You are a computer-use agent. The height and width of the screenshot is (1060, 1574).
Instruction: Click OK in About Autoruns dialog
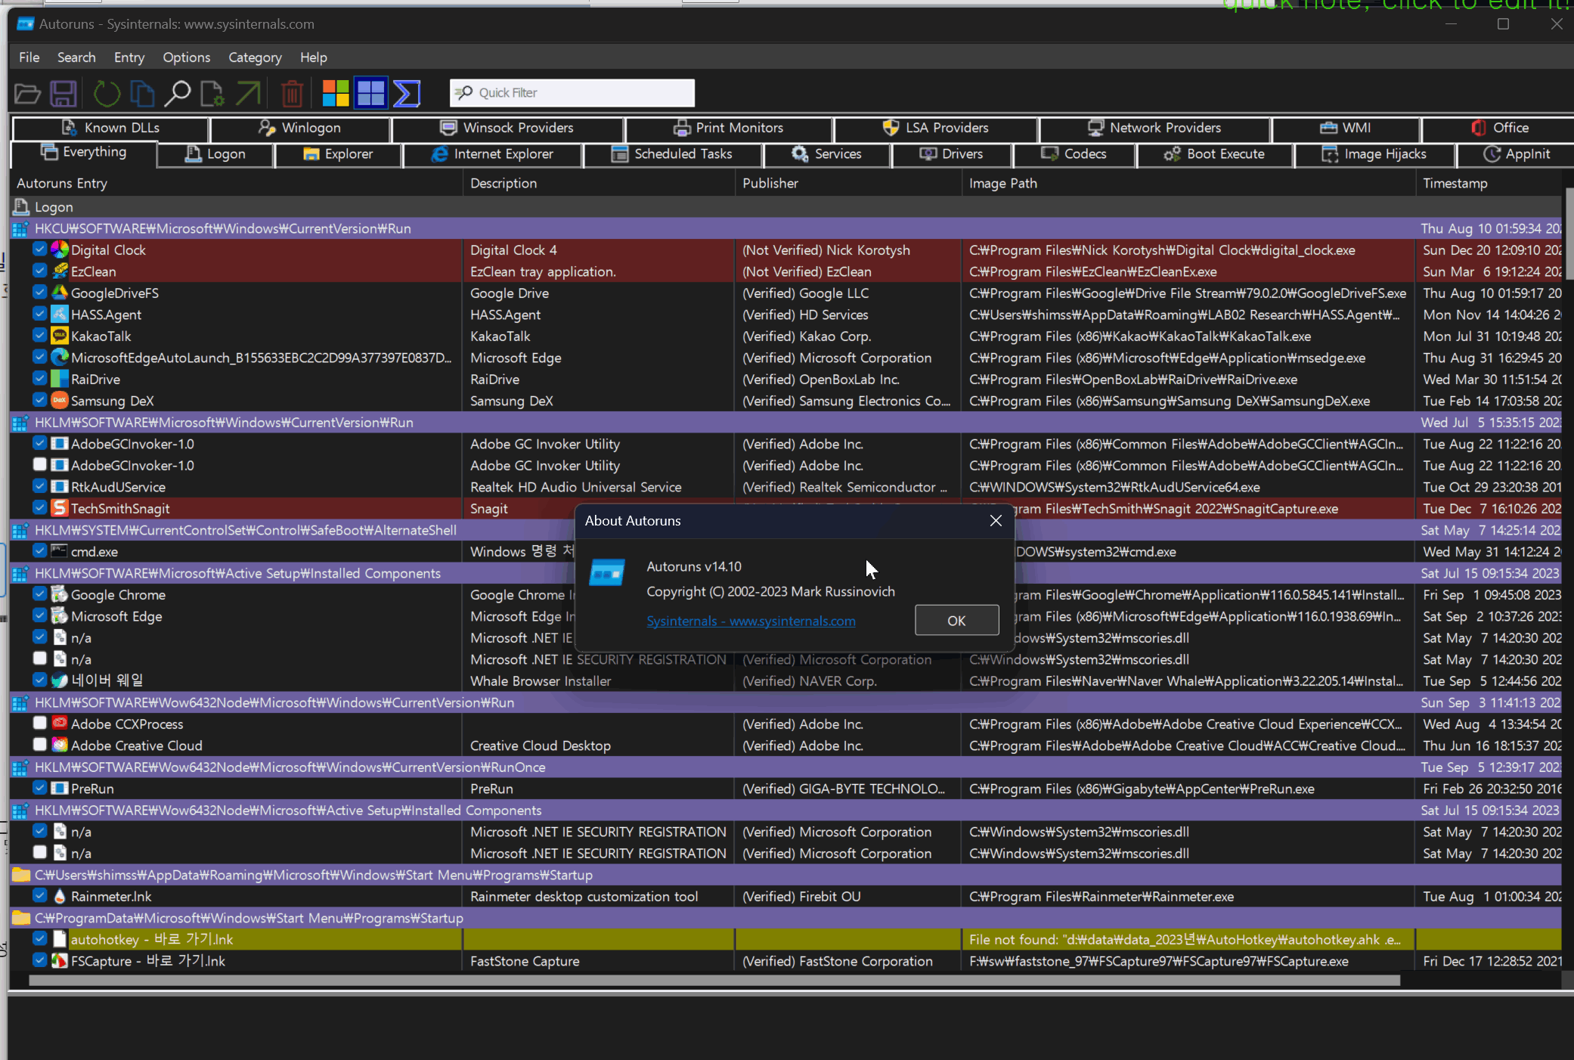(956, 621)
